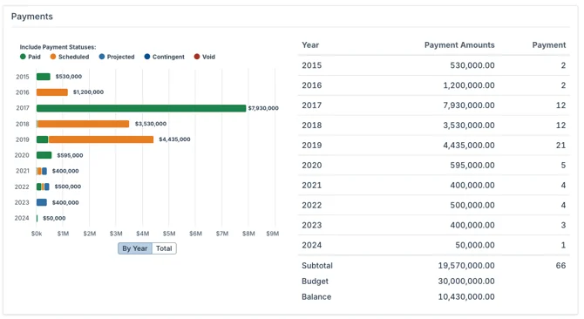Click the 2017 y-axis label on chart

(23, 108)
